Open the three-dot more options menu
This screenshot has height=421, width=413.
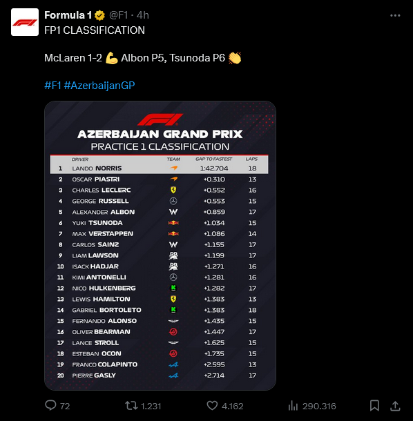(395, 16)
